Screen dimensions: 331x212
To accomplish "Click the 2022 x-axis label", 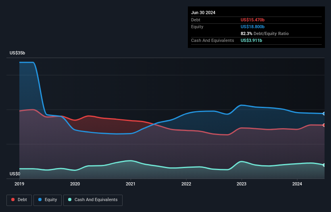I will coord(186,184).
